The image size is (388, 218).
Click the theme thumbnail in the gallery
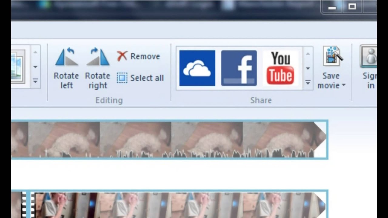coord(18,67)
